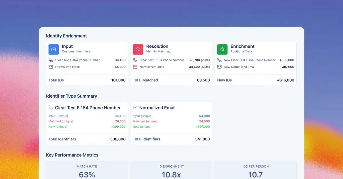Screen dimensions: 343x179
Task: Click the 338,000 Total Identifiers value
Action: [118, 139]
